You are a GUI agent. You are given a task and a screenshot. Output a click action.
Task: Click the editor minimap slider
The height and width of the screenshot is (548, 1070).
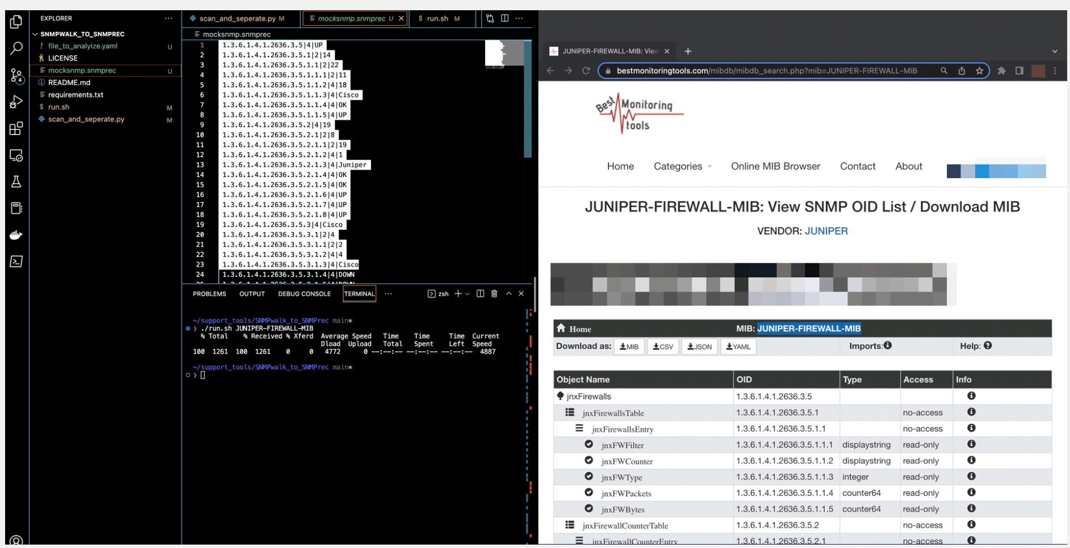[504, 54]
